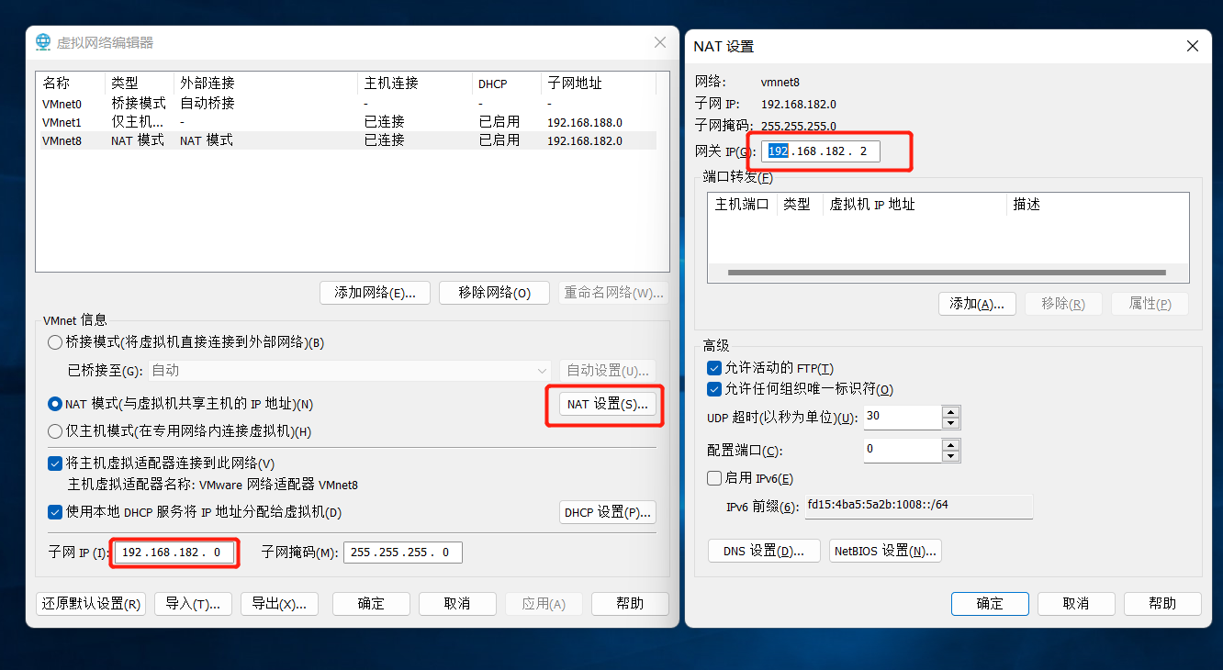Viewport: 1223px width, 670px height.
Task: Decrease UDP 超时 with the down arrow
Action: pos(951,423)
